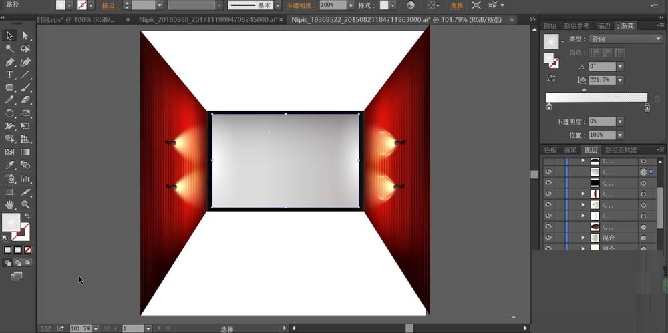Select the Type tool

point(10,75)
